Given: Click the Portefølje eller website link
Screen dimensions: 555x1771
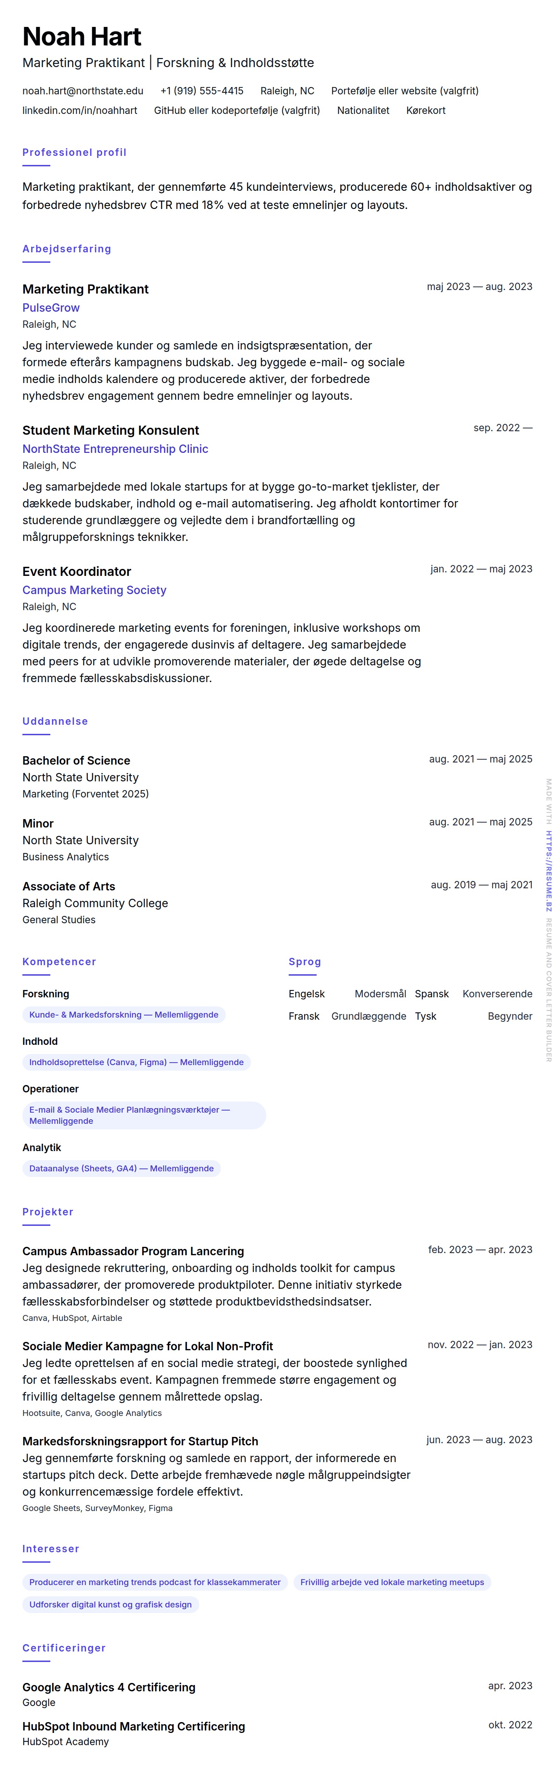Looking at the screenshot, I should point(404,91).
